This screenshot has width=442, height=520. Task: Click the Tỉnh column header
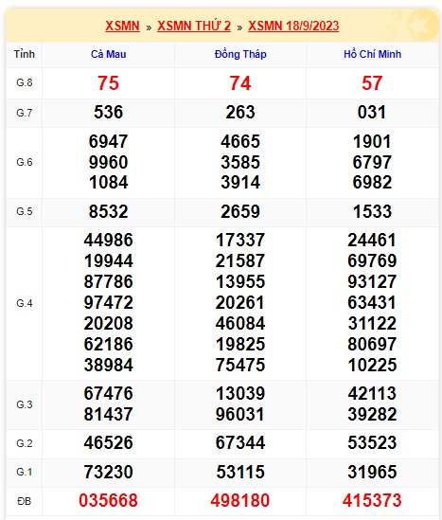click(25, 54)
